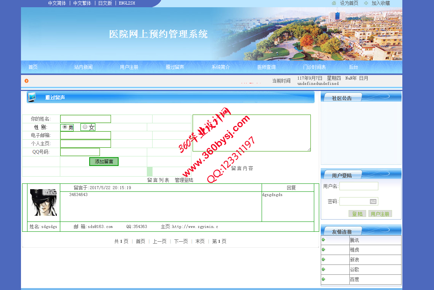Click the 登陆 button in login panel
434x290 pixels.
pyautogui.click(x=357, y=214)
